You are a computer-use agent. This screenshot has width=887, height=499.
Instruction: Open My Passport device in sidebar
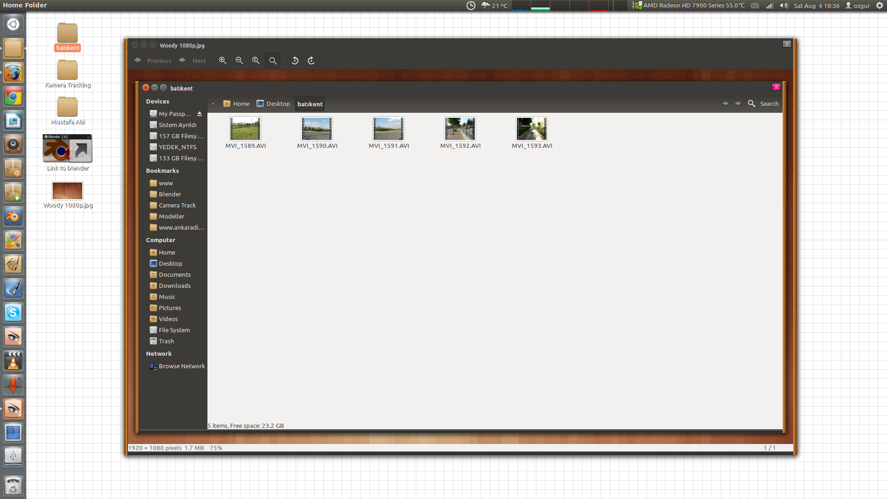tap(171, 114)
